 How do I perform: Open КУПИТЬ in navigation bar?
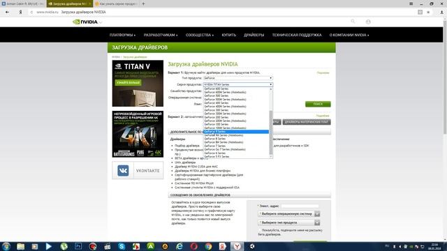[x=228, y=35]
